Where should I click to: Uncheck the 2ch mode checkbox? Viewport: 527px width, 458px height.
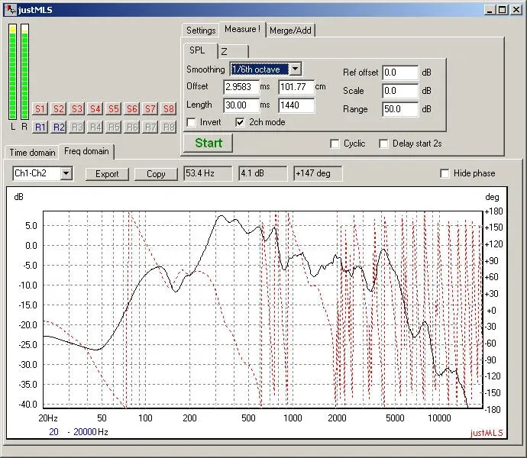pos(240,122)
